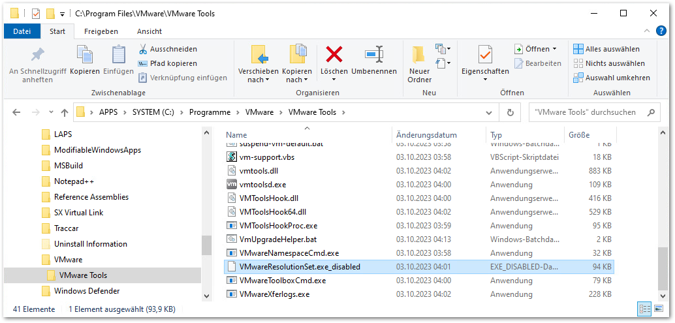Click Auswahl umkehren
Viewport: 675px width, 323px height.
click(612, 78)
